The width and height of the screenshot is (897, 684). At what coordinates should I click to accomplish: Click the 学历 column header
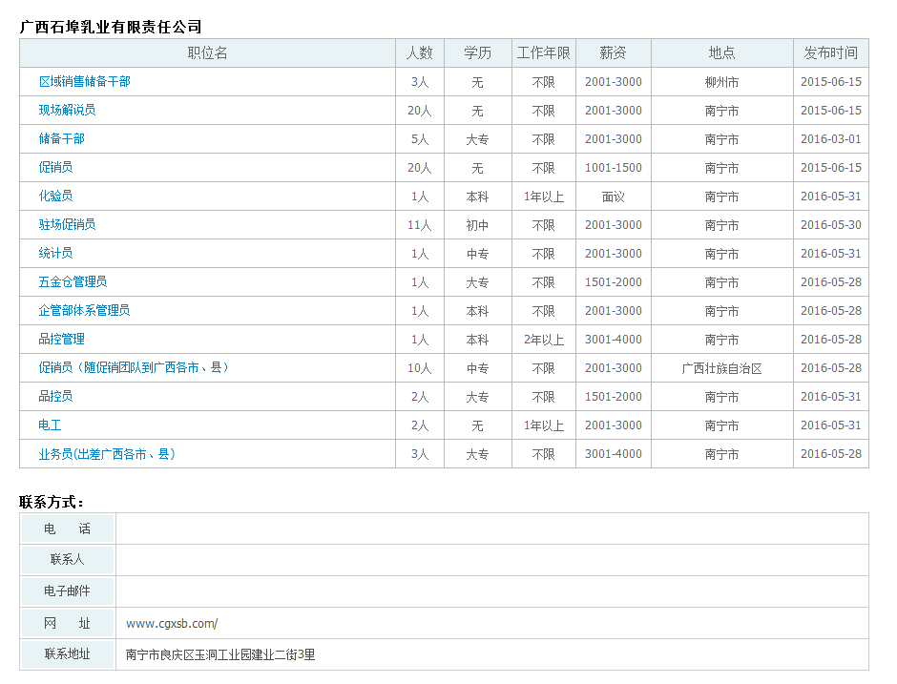click(x=477, y=53)
